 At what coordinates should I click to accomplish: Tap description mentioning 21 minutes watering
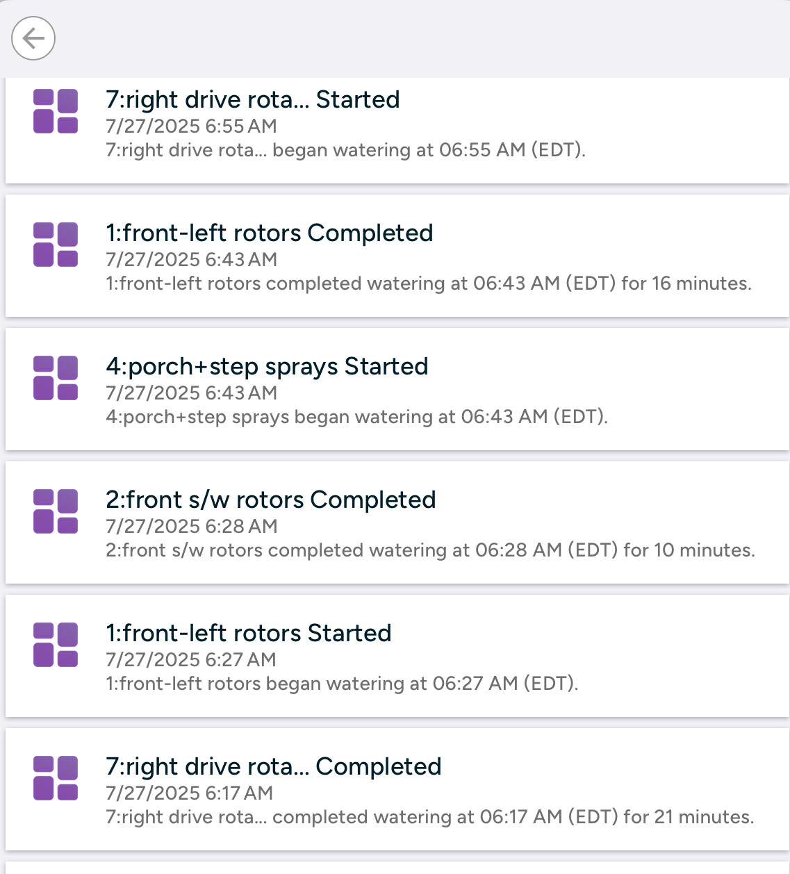[x=430, y=817]
